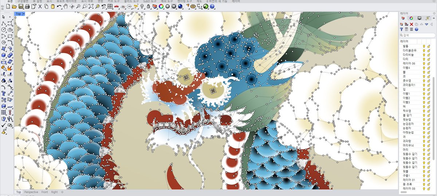Paste using the clipboard icon
This screenshot has height=196, width=437.
tap(53, 7)
